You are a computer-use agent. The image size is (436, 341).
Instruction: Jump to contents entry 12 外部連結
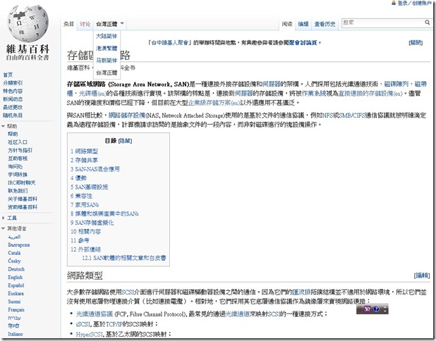(x=85, y=249)
